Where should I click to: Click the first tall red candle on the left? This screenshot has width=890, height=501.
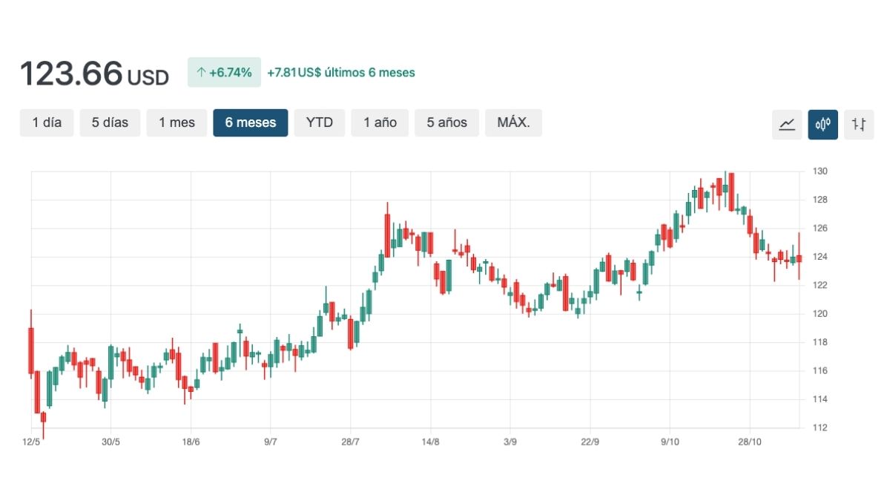31,350
